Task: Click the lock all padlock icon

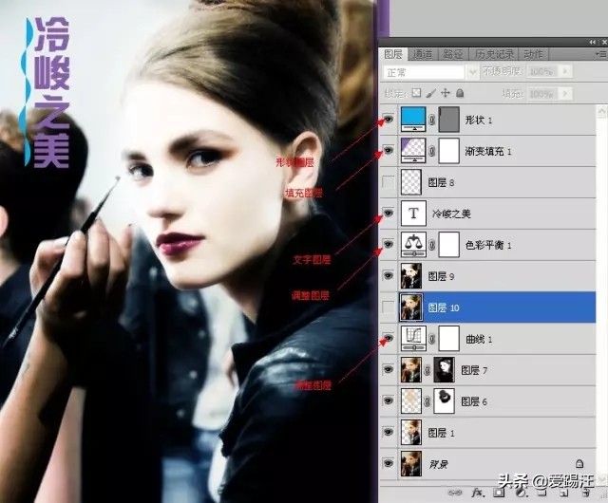Action: point(460,94)
